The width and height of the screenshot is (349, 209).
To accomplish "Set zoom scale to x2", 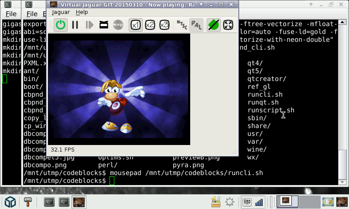I will (x=150, y=25).
